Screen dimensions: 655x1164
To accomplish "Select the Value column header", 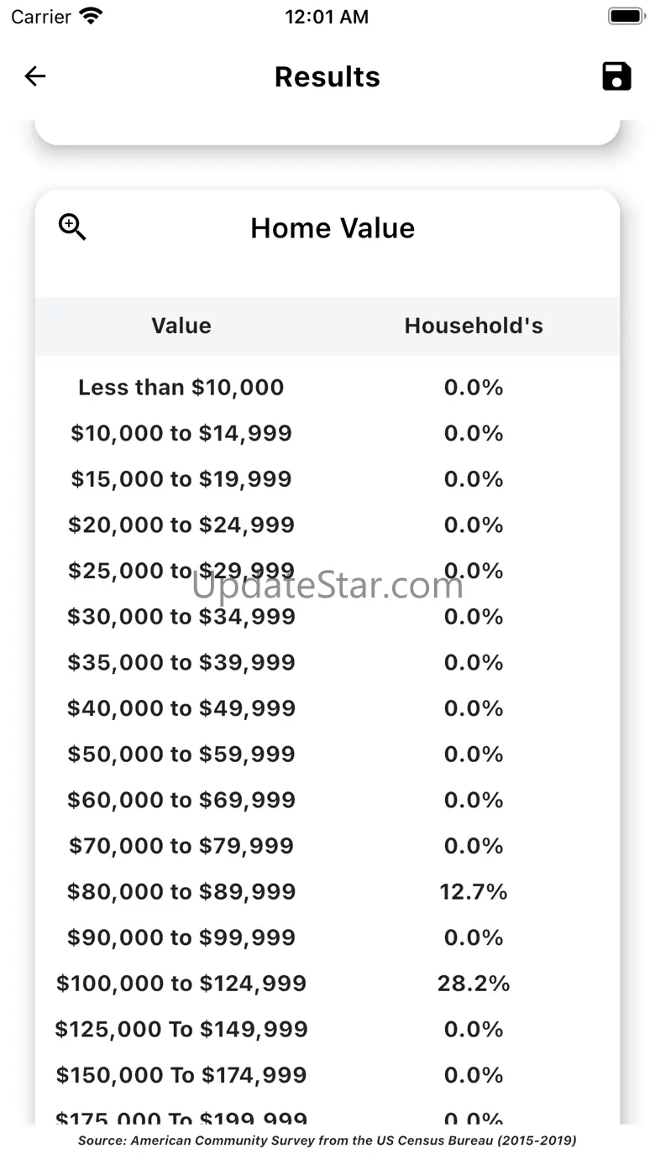I will click(x=181, y=326).
